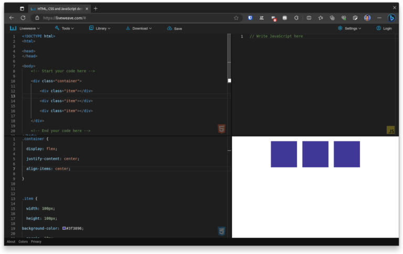Image resolution: width=403 pixels, height=254 pixels.
Task: Open the tab actions icon left of the tab
Action: coord(22,9)
